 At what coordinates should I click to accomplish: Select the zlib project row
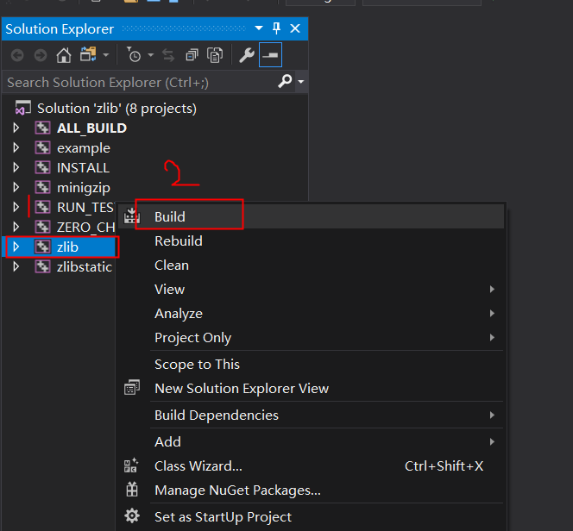coord(60,247)
